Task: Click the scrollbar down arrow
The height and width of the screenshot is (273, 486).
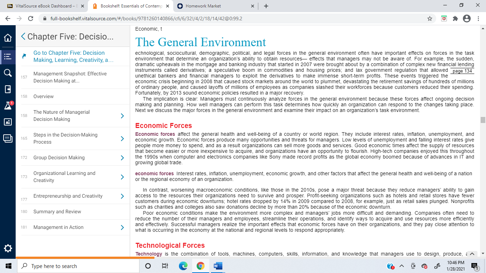Action: point(483,254)
